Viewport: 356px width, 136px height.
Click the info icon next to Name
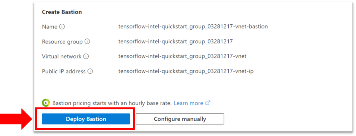62,27
